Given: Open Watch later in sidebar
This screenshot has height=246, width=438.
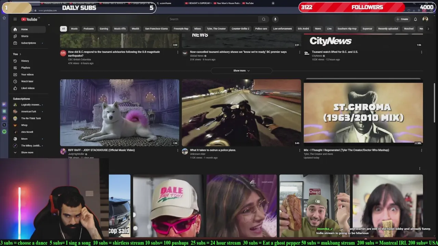Looking at the screenshot, I should (x=29, y=81).
